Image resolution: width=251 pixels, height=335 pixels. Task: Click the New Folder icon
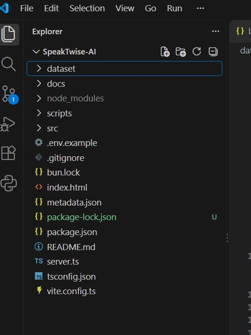[x=181, y=51]
